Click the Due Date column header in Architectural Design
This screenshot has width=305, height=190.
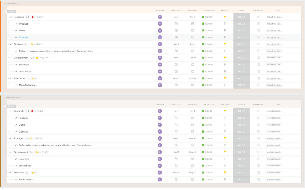192,104
